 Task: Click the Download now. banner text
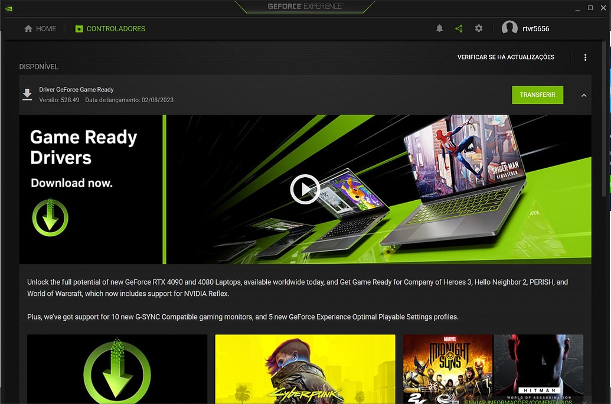click(71, 183)
